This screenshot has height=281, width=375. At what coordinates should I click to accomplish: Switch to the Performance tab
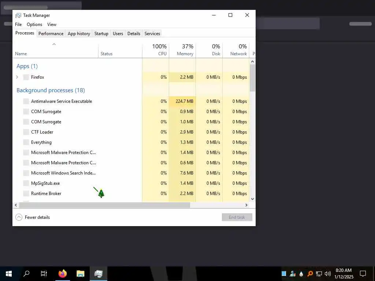pos(51,34)
